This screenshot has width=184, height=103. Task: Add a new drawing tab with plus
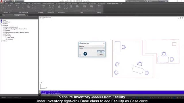click(27, 15)
